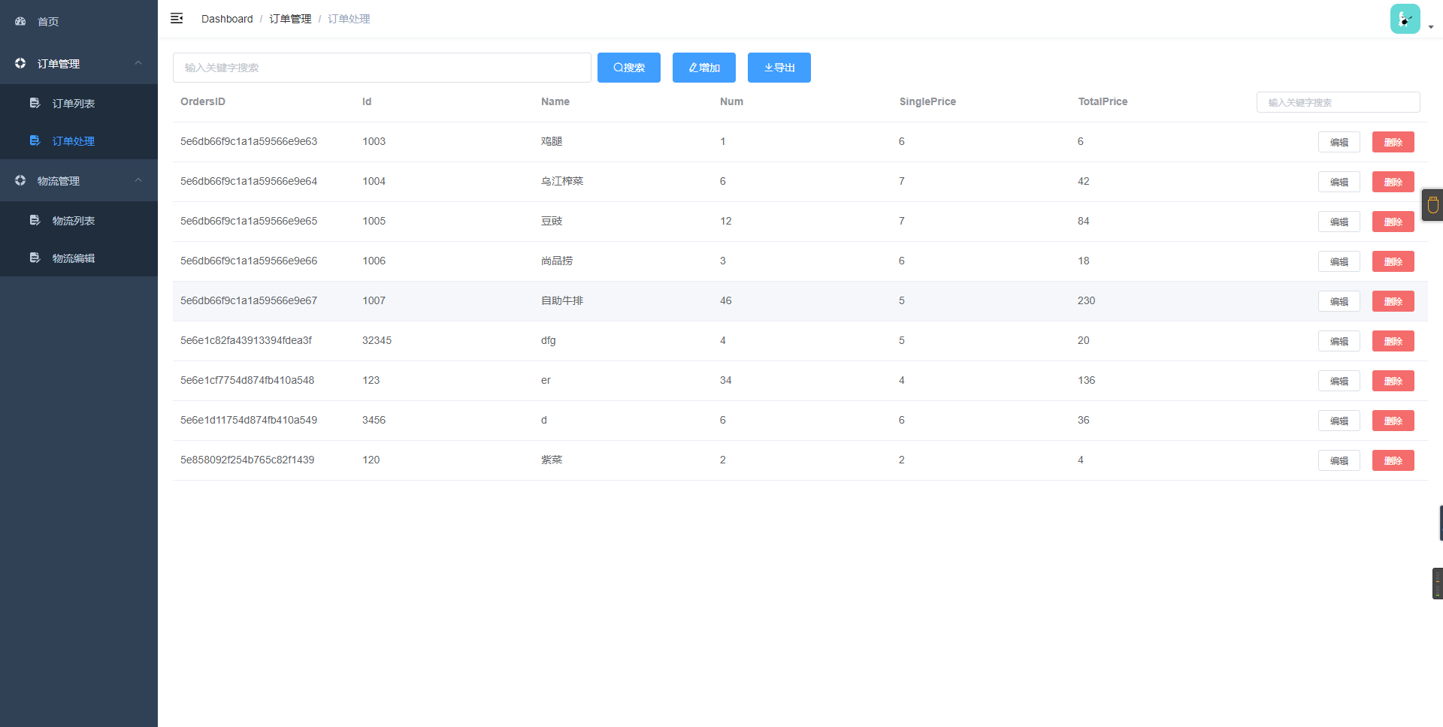Click the TotalPrice column header
1443x727 pixels.
pos(1103,101)
